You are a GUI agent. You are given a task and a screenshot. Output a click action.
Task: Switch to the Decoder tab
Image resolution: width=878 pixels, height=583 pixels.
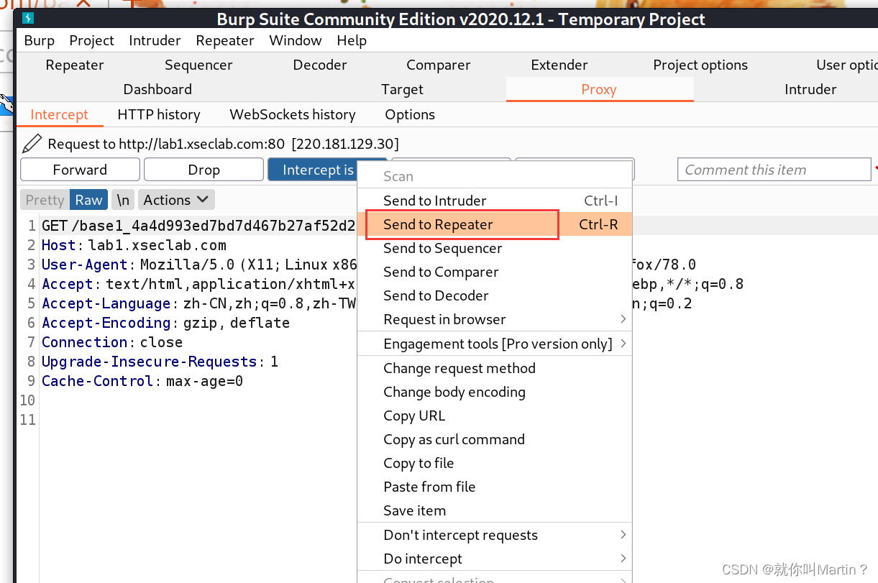click(320, 65)
